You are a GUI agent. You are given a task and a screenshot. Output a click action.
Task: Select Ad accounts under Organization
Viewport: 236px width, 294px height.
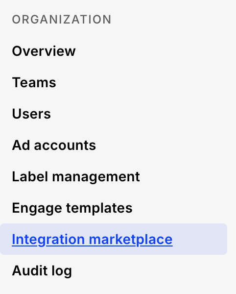[54, 146]
